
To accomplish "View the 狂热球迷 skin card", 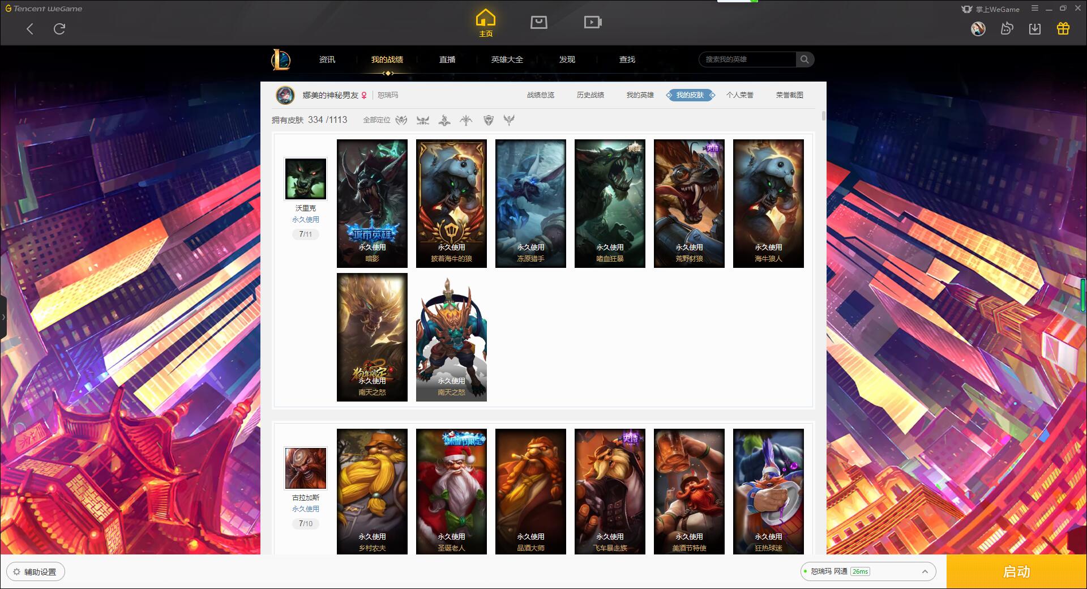I will tap(768, 491).
